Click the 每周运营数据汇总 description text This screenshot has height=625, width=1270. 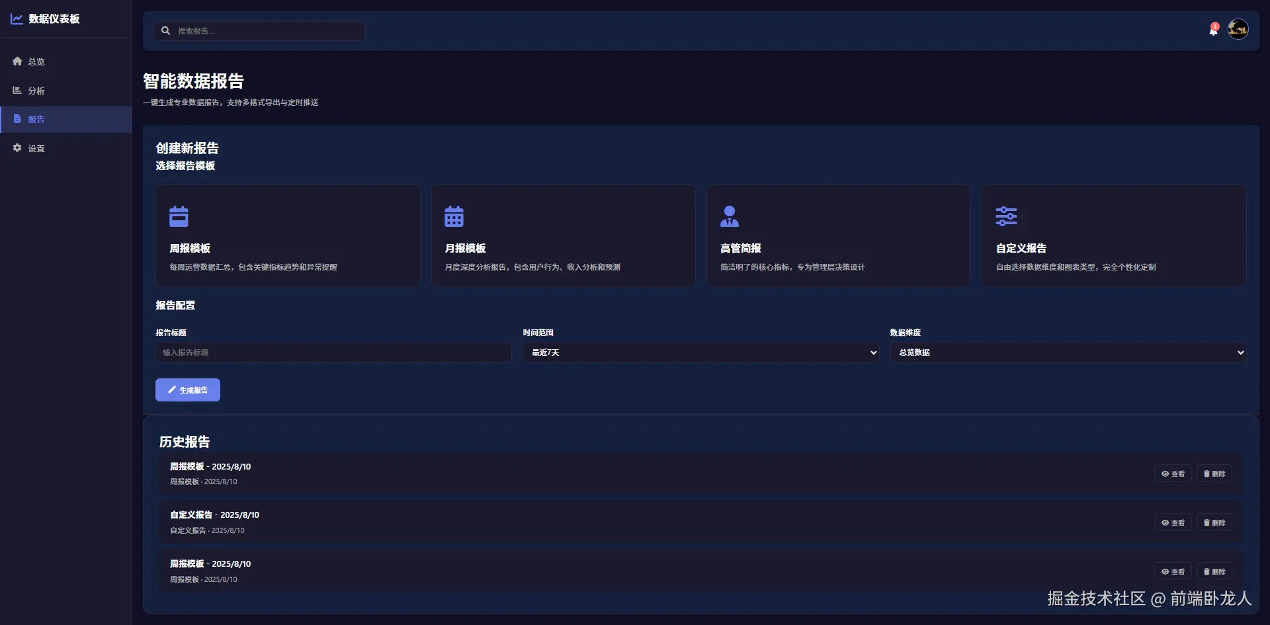[253, 267]
